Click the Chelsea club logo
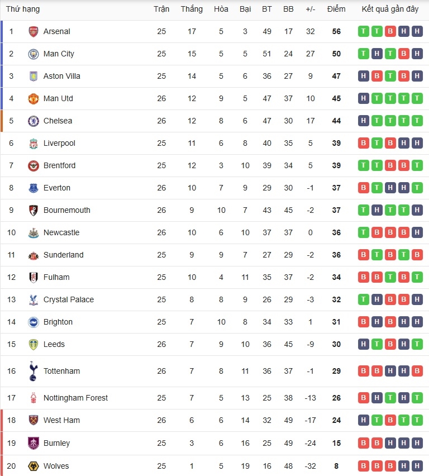The image size is (429, 476). click(x=34, y=121)
